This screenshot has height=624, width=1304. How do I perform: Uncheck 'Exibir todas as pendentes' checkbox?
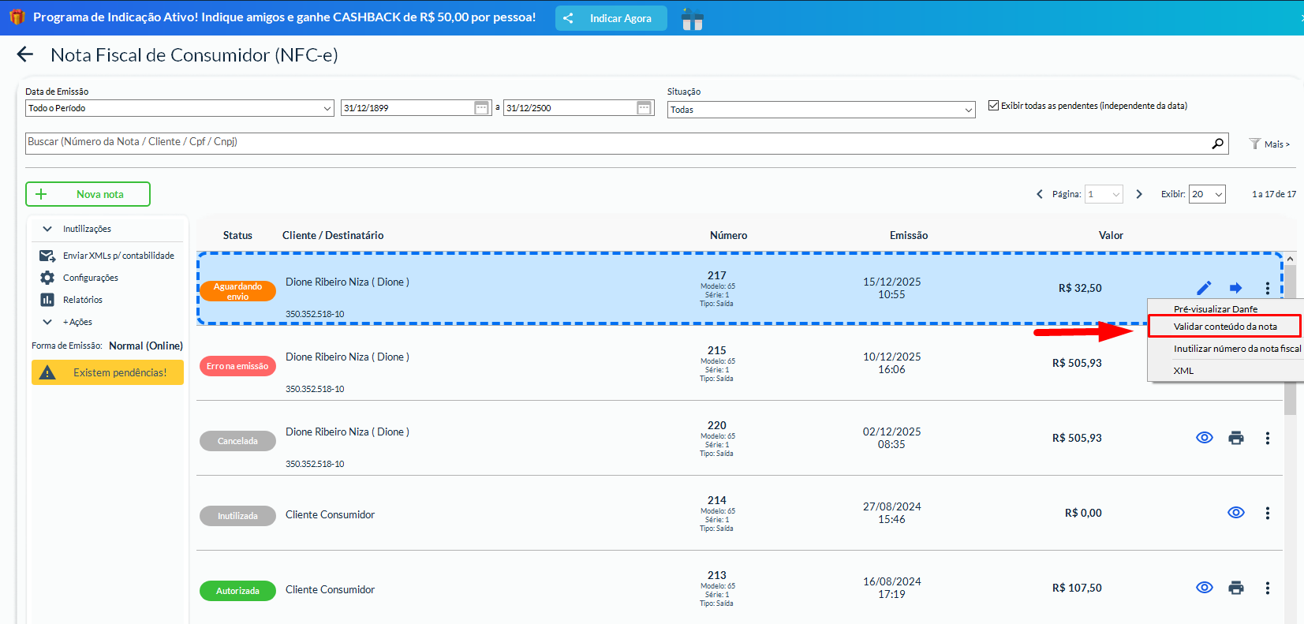(993, 106)
